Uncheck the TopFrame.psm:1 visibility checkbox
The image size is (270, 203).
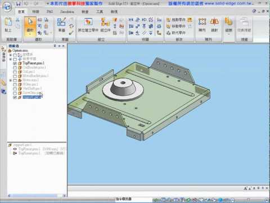(15, 63)
